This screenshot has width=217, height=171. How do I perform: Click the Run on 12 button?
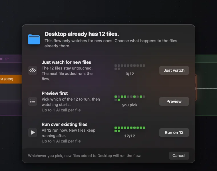point(174,133)
